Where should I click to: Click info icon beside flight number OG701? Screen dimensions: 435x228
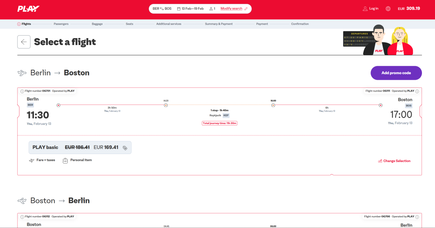pos(22,91)
